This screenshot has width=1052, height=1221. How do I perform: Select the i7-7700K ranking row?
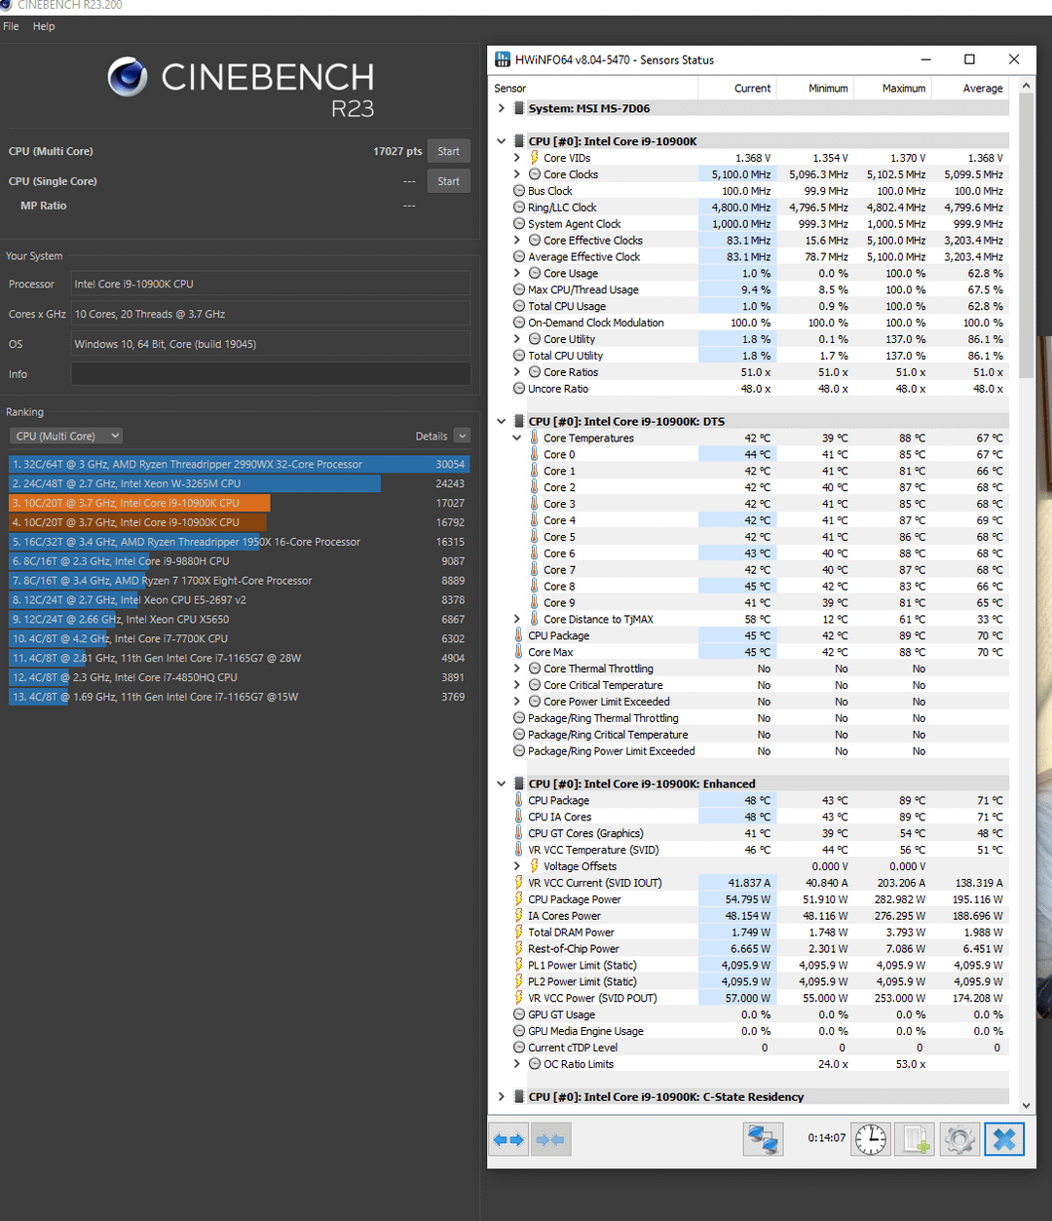click(x=239, y=638)
